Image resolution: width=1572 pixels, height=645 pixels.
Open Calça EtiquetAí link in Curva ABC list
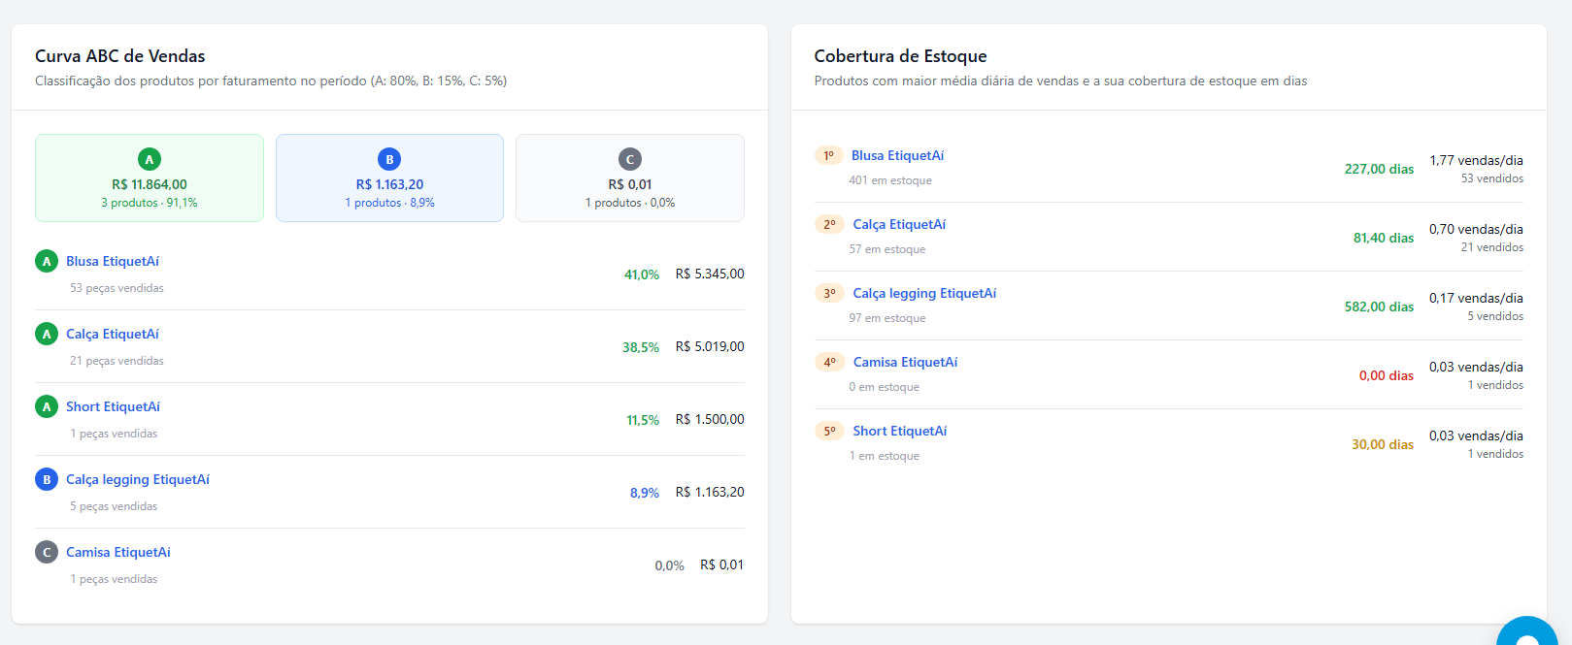[x=113, y=334]
